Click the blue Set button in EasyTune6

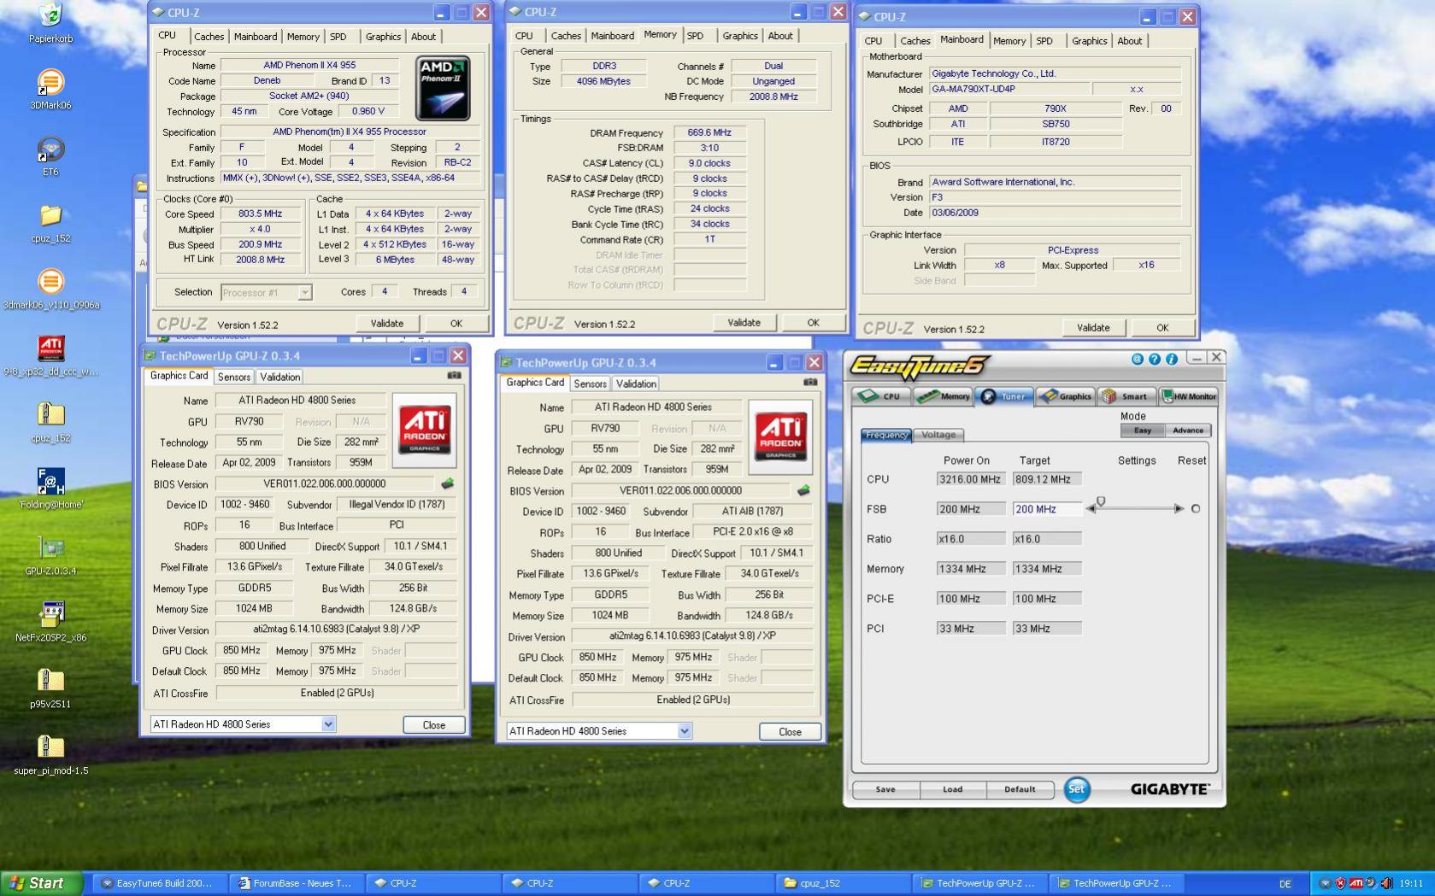coord(1077,789)
